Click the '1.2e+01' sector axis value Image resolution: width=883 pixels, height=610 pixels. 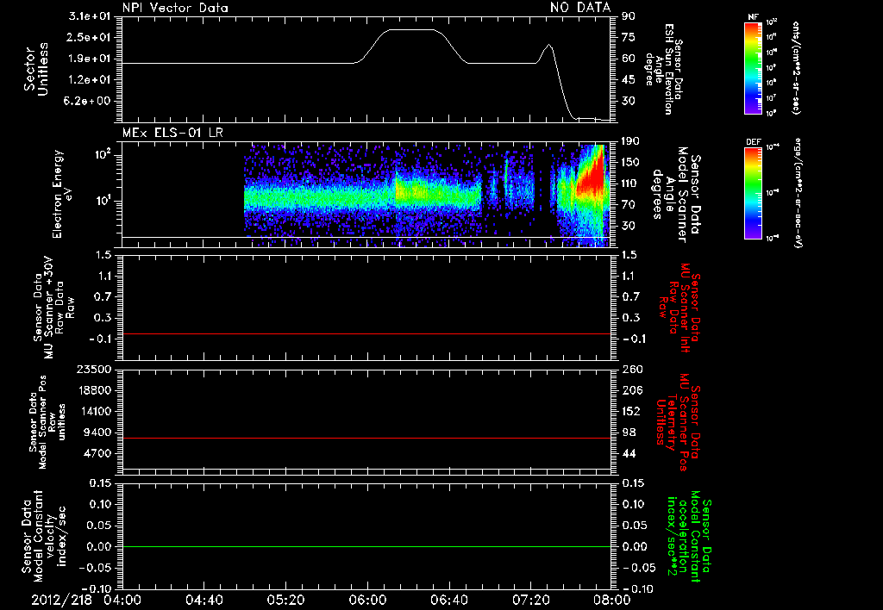pyautogui.click(x=90, y=80)
